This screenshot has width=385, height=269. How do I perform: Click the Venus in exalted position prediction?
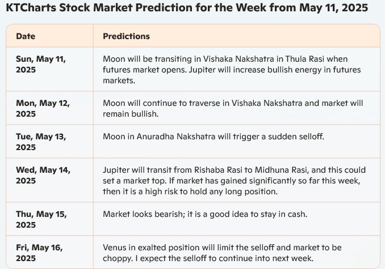tap(222, 253)
